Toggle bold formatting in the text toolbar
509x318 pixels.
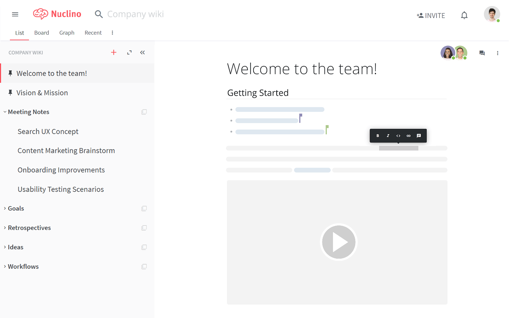tap(378, 135)
